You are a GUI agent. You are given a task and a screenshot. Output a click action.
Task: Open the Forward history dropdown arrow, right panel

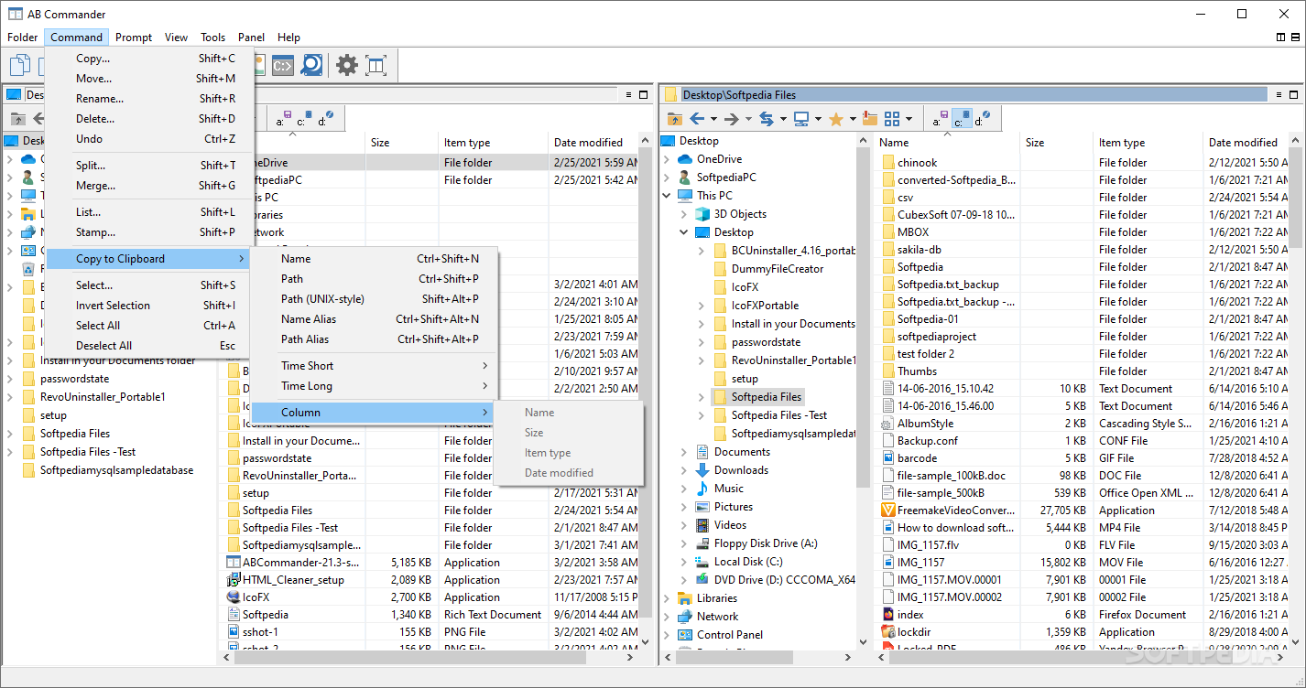(x=748, y=119)
